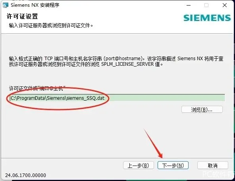
Task: Click the 许可证设置 heading
Action: click(22, 16)
